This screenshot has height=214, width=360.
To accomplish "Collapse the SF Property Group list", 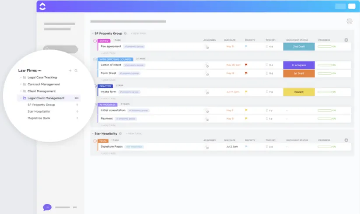I will pos(93,34).
